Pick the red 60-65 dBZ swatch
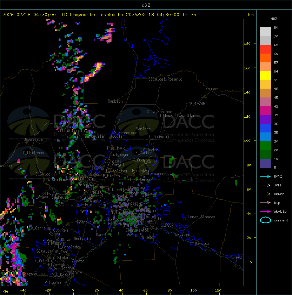Screen dimensions: 292x295 265,49
